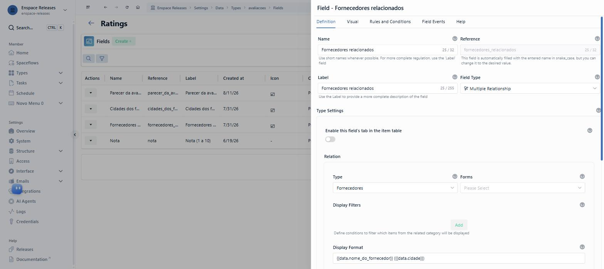Open actions menu for Parecer da ava... row
The height and width of the screenshot is (269, 604).
click(x=91, y=93)
